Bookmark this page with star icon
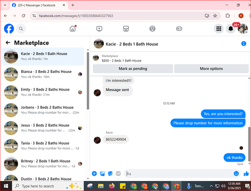Screen dimensions: 251x191 tap(215, 16)
